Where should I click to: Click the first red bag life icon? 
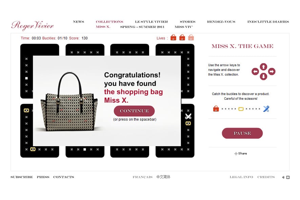[x=173, y=37]
